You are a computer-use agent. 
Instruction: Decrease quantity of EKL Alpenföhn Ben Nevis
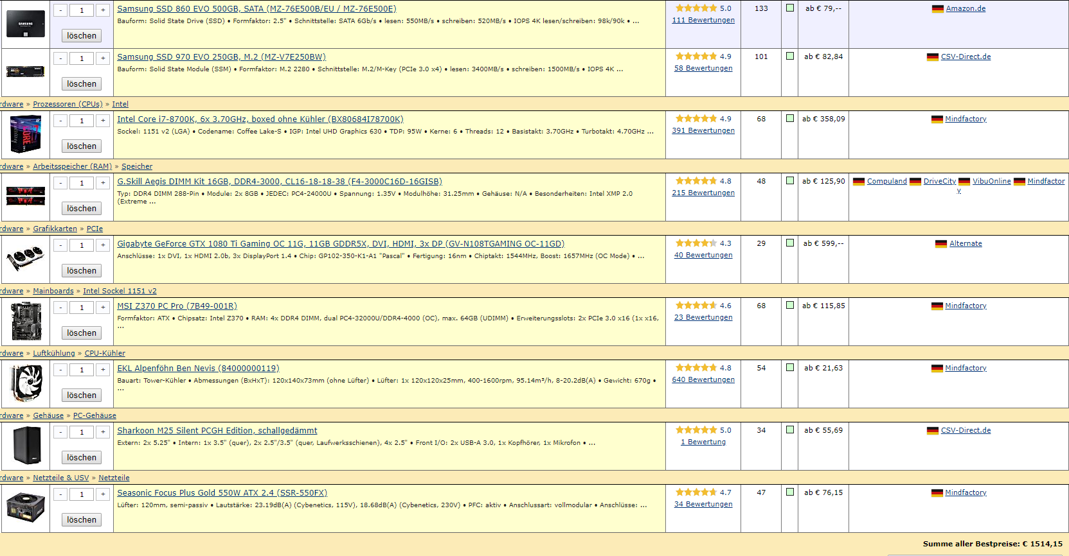[x=60, y=370]
